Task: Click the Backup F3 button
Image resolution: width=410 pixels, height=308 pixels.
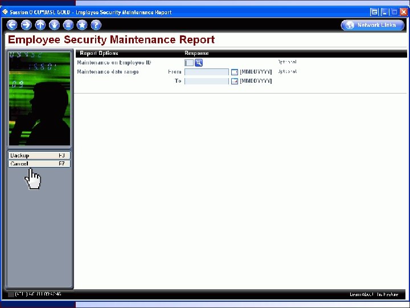Action: [x=39, y=156]
